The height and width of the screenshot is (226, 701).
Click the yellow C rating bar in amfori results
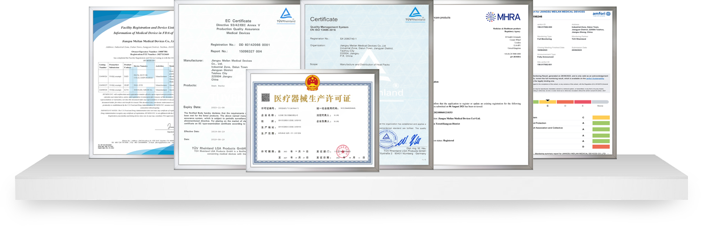[601, 118]
